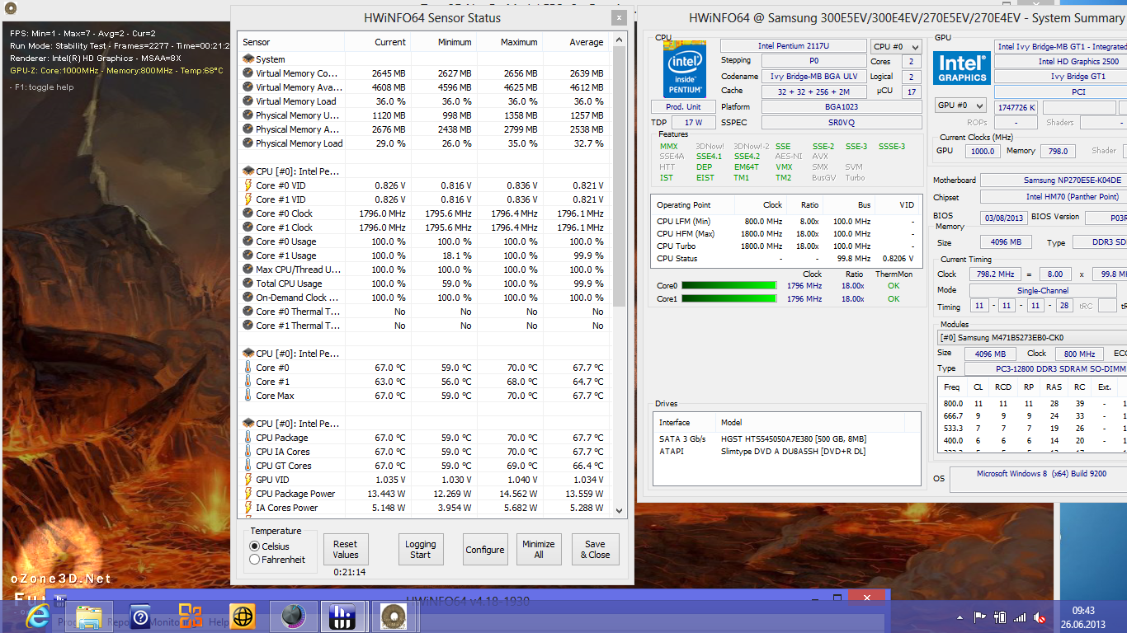Viewport: 1127px width, 633px height.
Task: Click the Intel Inside Pentium logo
Action: (x=685, y=68)
